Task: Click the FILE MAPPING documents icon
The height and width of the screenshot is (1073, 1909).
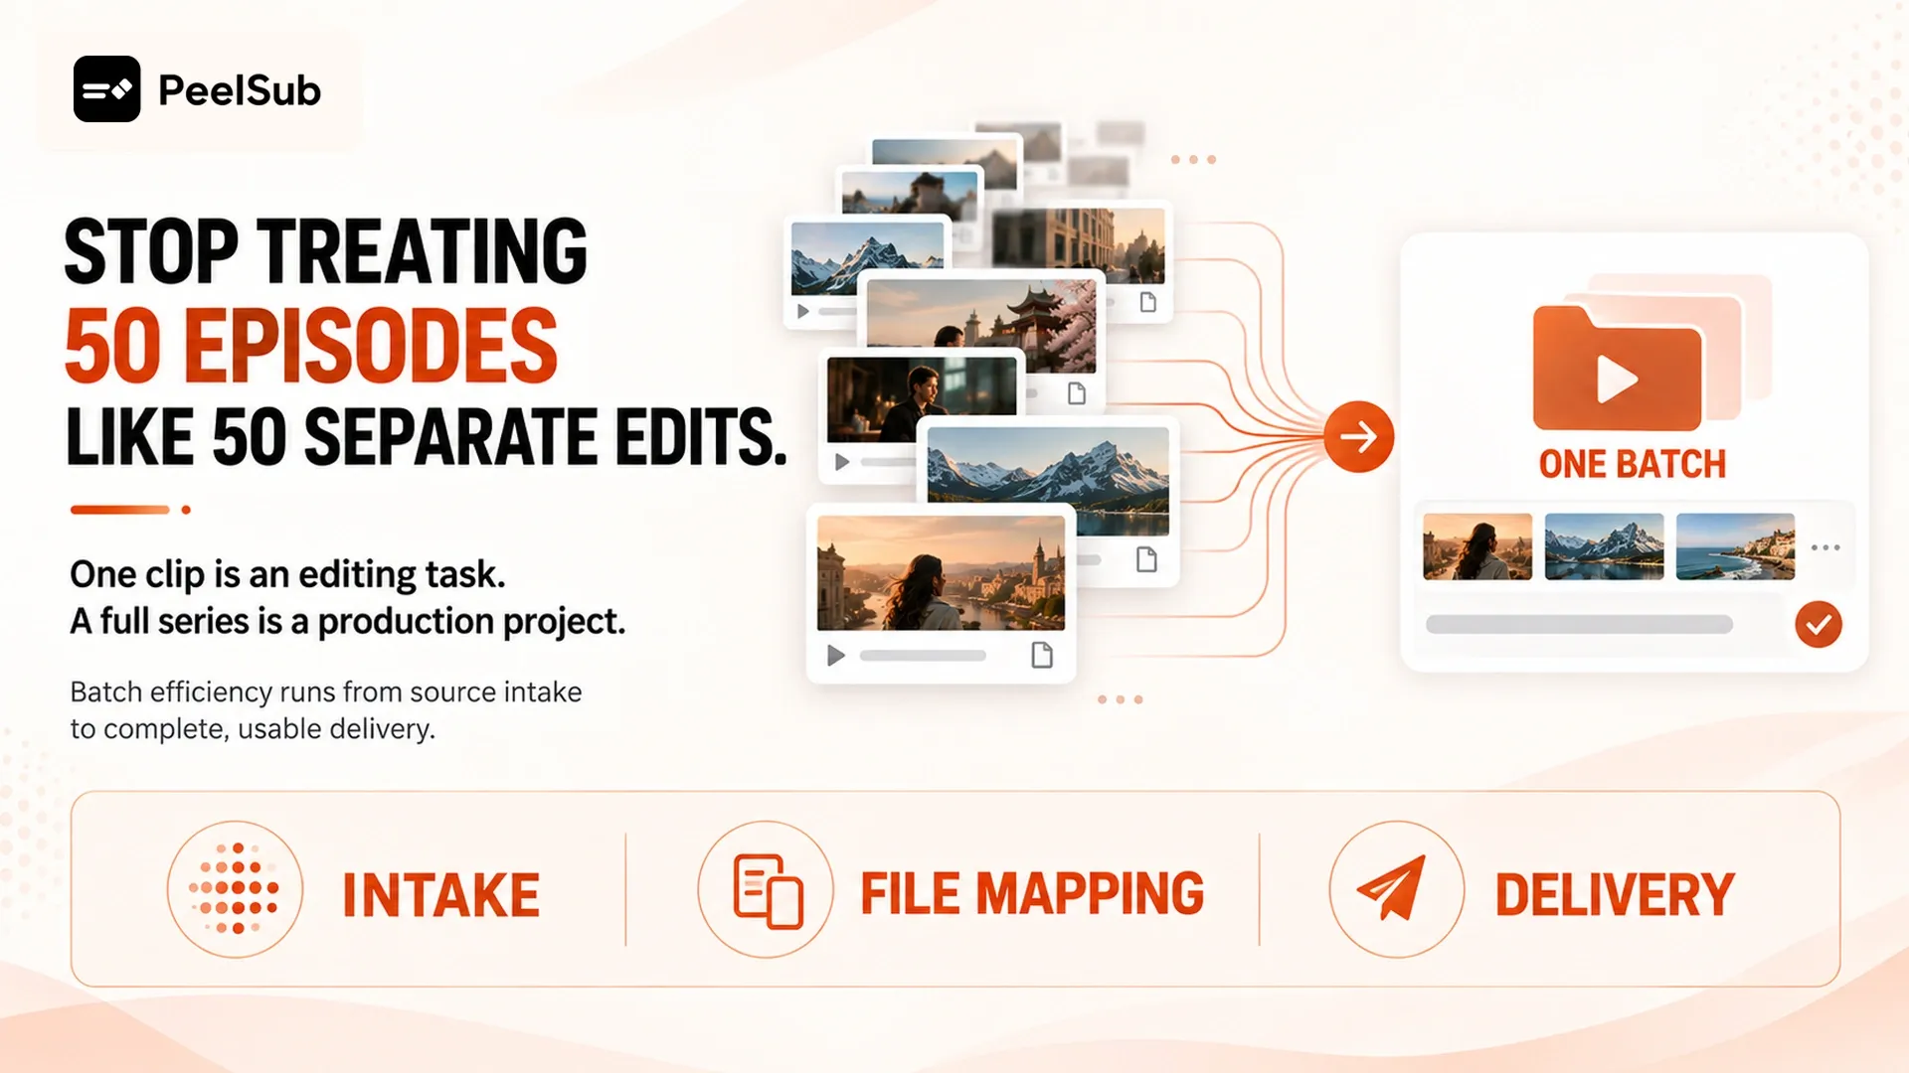Action: pyautogui.click(x=767, y=889)
